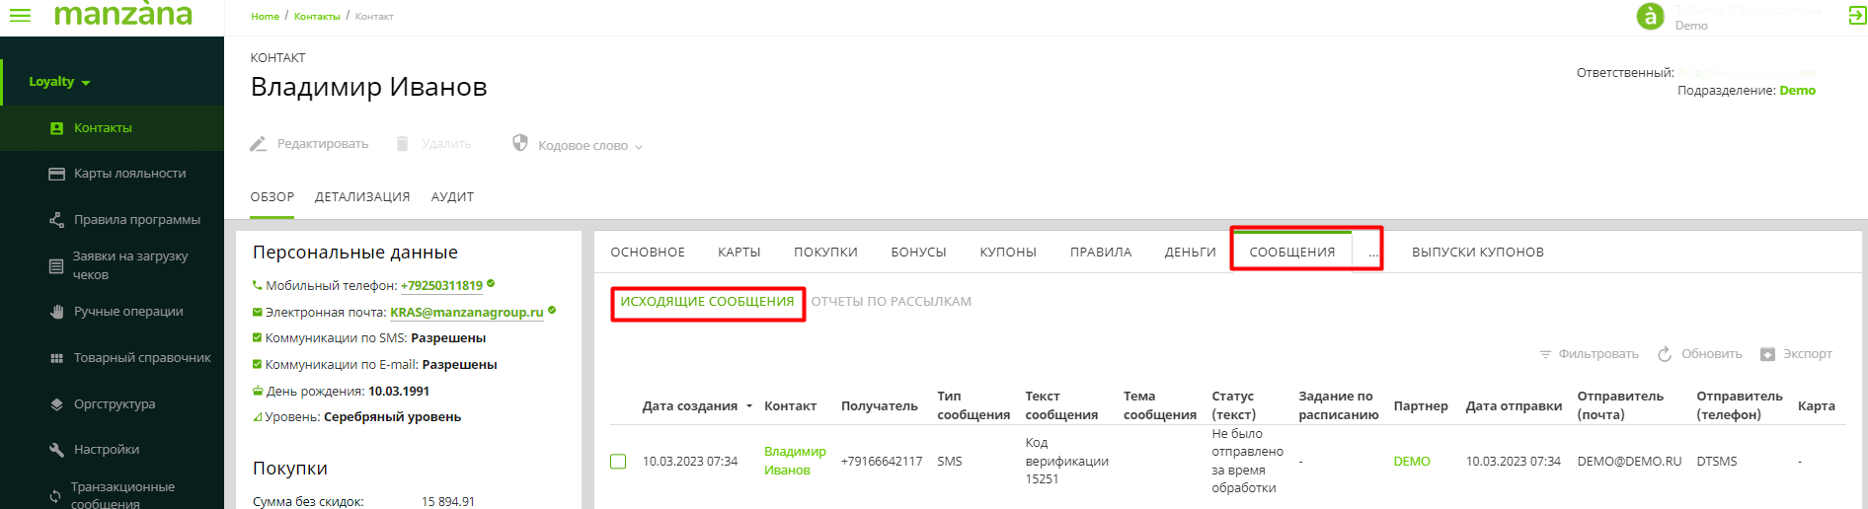Click the logout icon at top right
The height and width of the screenshot is (509, 1868).
1856,15
